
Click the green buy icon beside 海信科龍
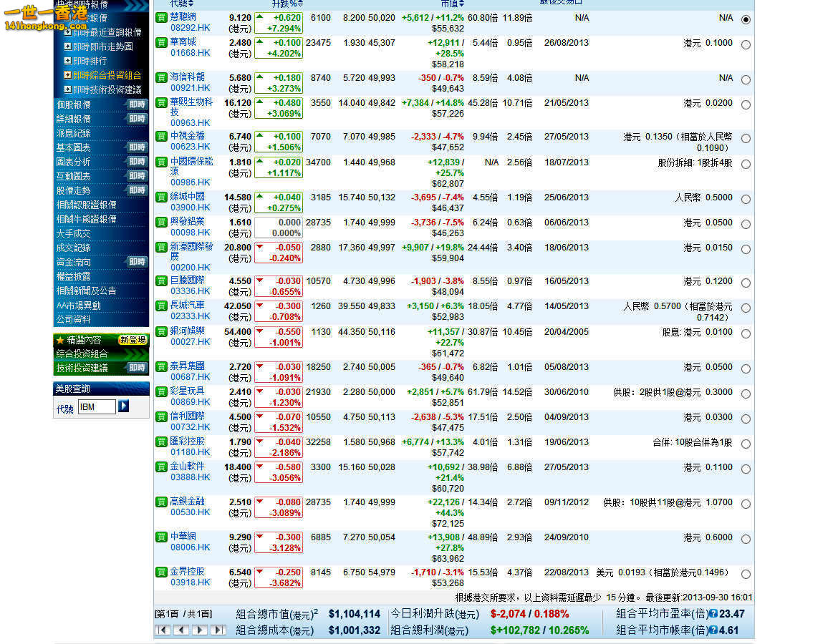[x=161, y=77]
